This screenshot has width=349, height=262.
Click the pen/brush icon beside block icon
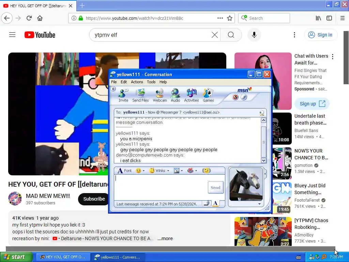244,97
